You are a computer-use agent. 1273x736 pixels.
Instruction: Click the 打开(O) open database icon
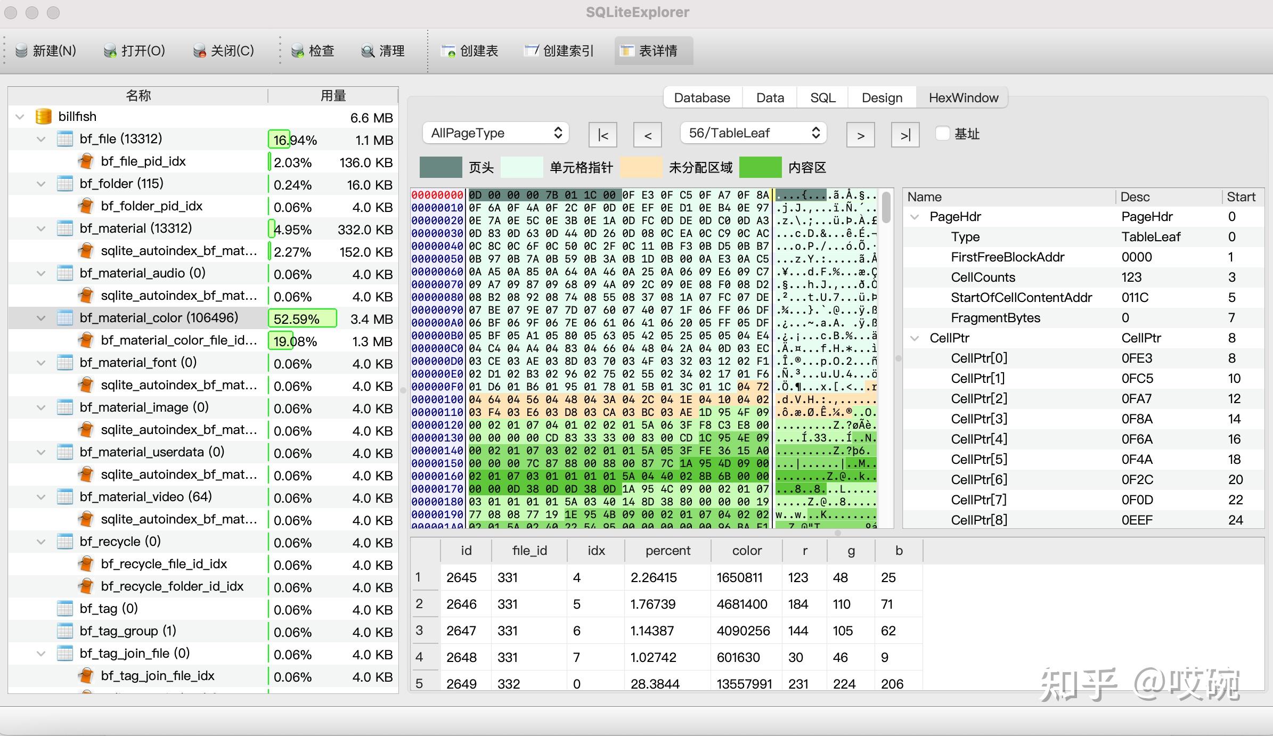[x=110, y=51]
